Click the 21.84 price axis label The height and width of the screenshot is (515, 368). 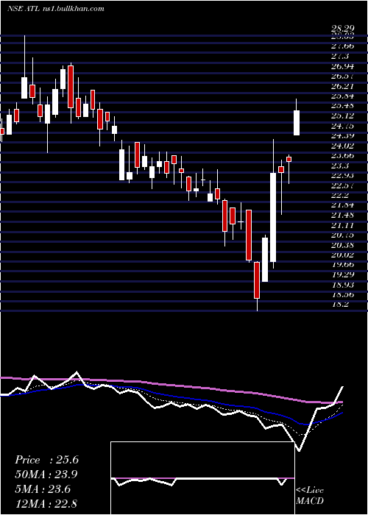[343, 205]
